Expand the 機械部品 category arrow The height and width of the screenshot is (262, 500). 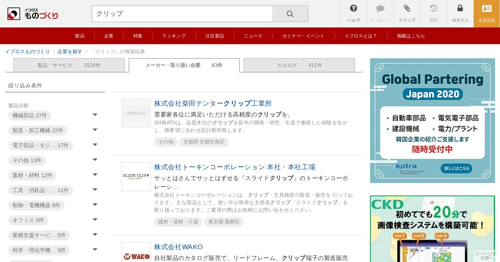click(95, 115)
